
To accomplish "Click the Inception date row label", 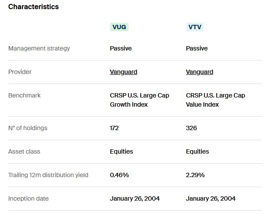I will pyautogui.click(x=28, y=198).
